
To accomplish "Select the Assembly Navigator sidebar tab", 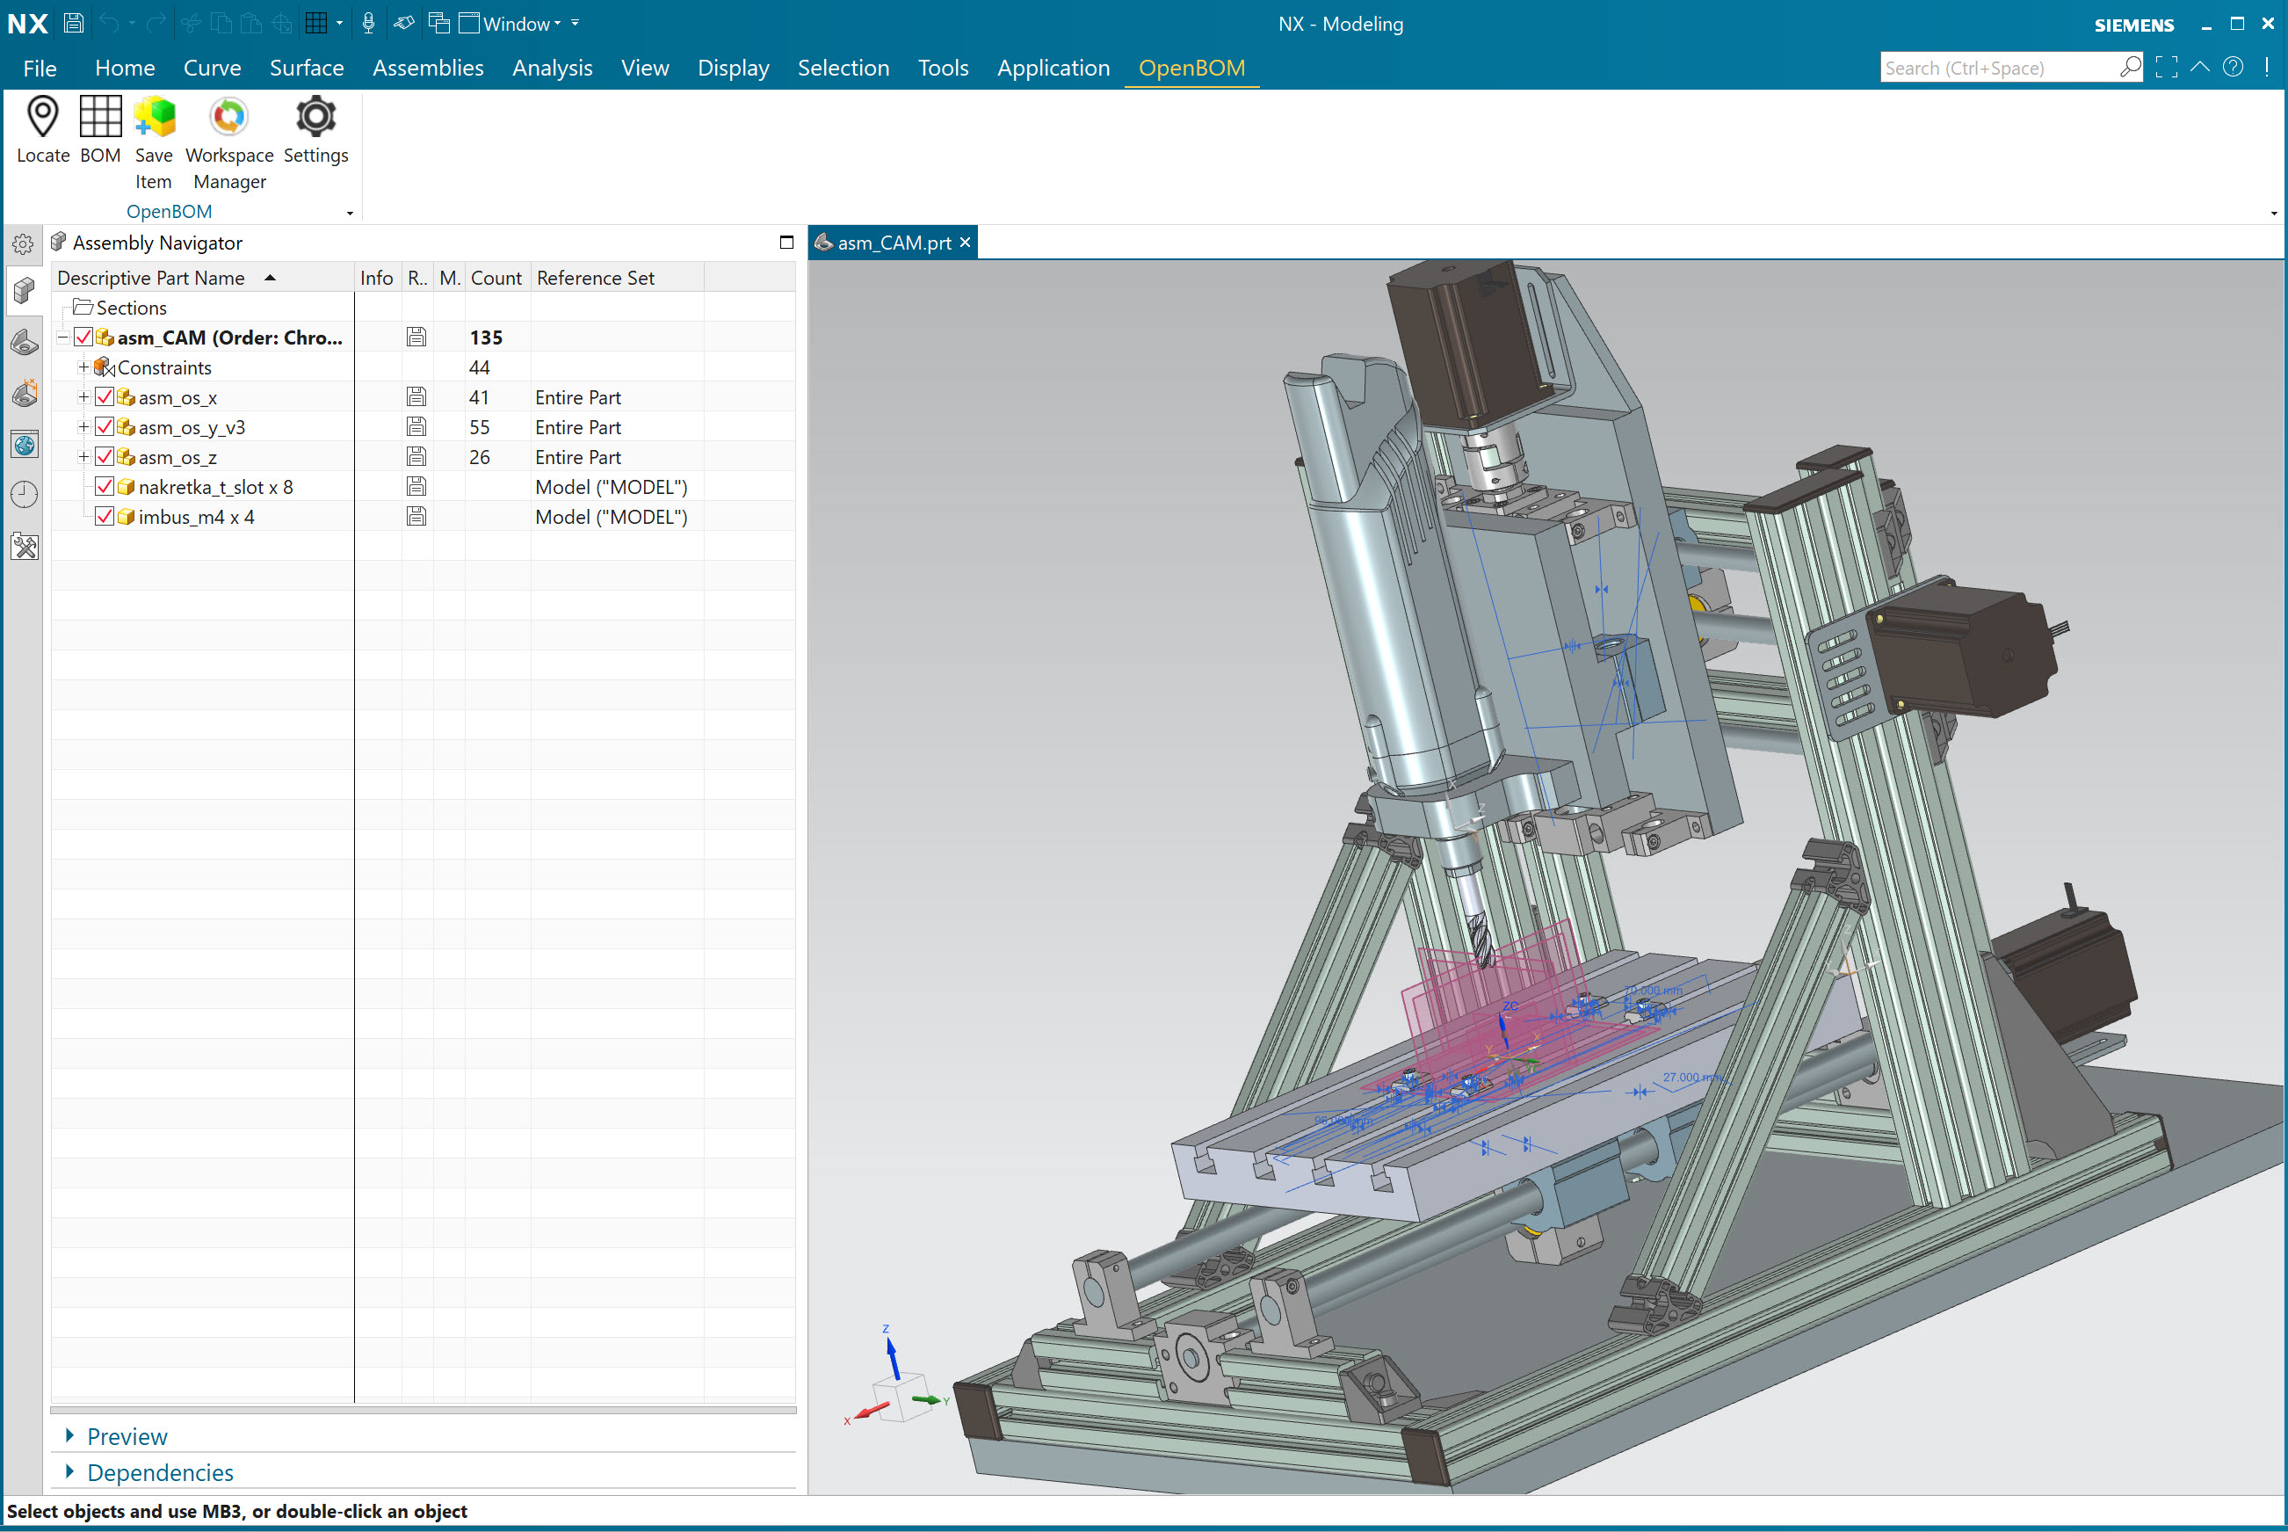I will (x=24, y=290).
